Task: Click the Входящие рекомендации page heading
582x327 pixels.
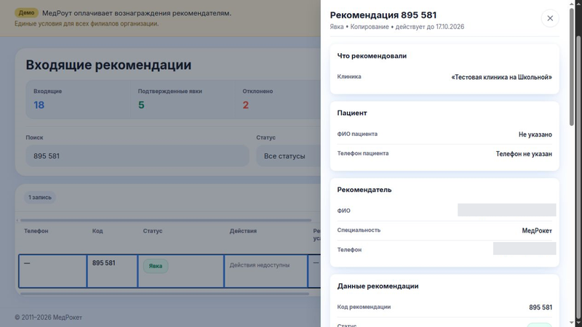Action: (108, 65)
